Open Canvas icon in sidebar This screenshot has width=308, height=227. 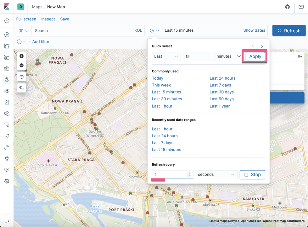click(x=7, y=68)
